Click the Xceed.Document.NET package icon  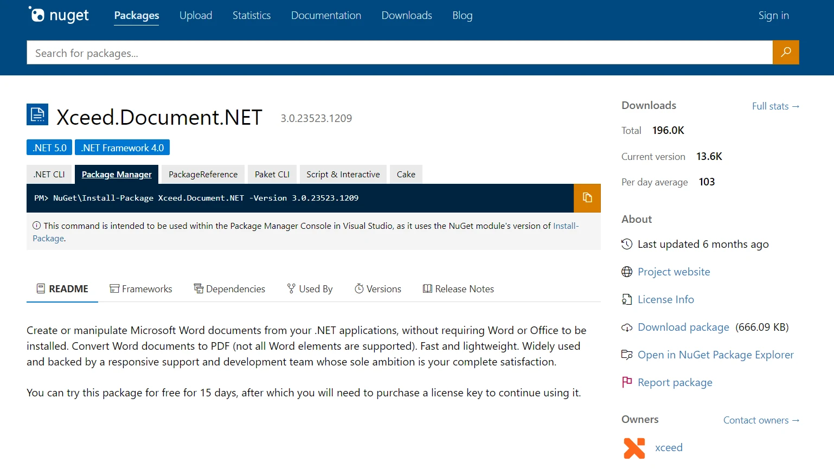37,114
